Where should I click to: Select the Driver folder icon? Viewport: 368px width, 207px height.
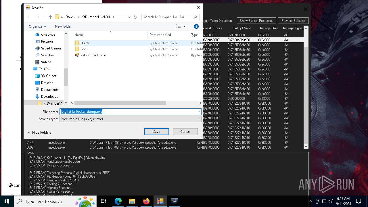(x=77, y=43)
